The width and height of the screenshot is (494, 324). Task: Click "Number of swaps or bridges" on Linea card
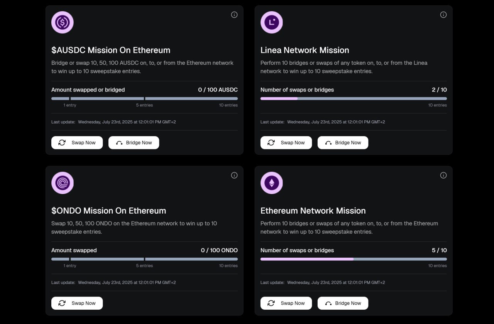297,90
